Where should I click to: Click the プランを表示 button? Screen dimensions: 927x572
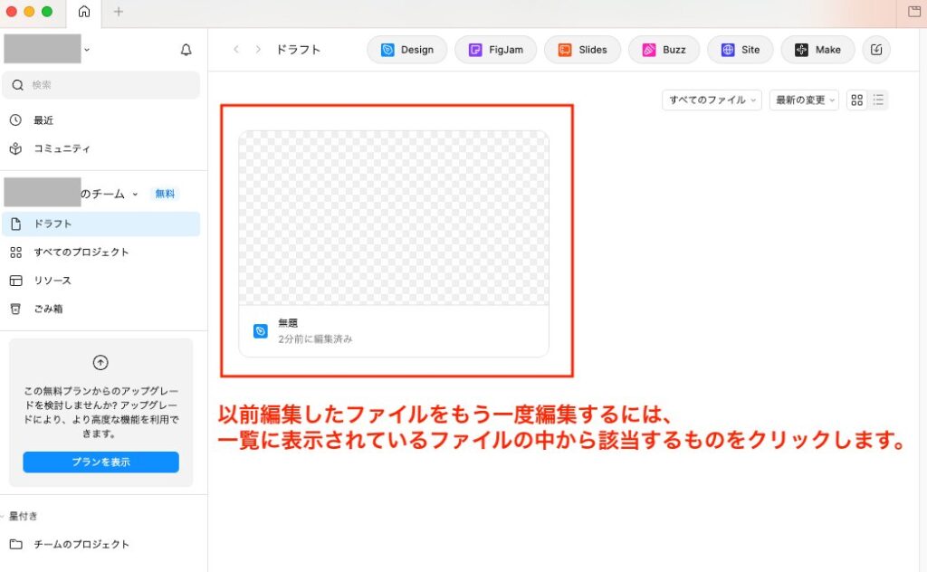tap(100, 462)
